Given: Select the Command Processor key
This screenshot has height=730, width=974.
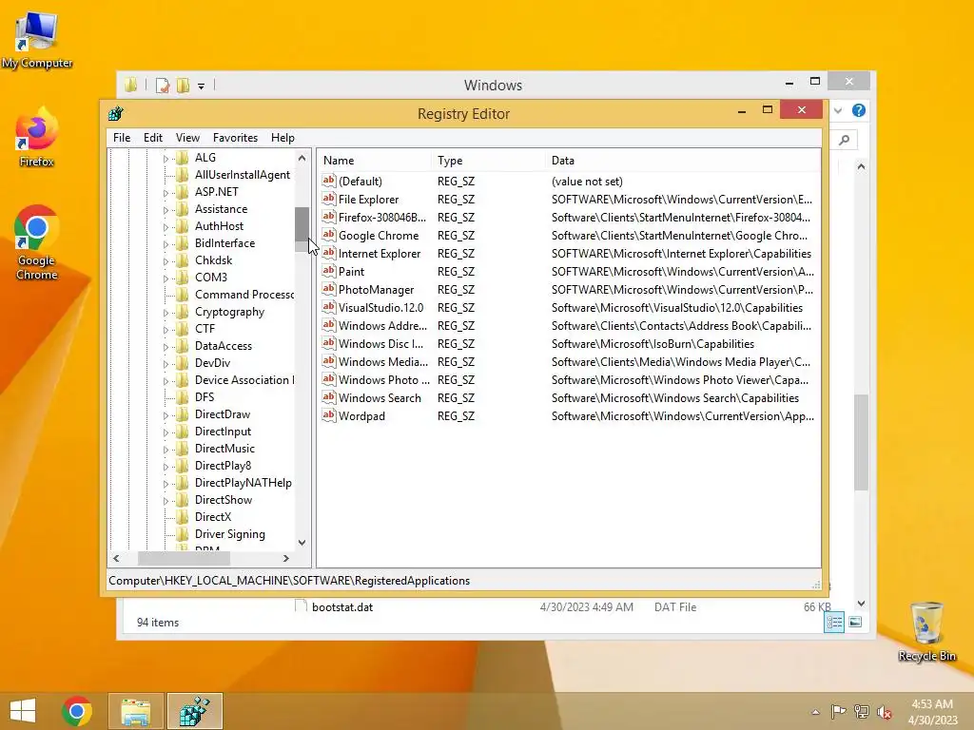Looking at the screenshot, I should tap(243, 295).
